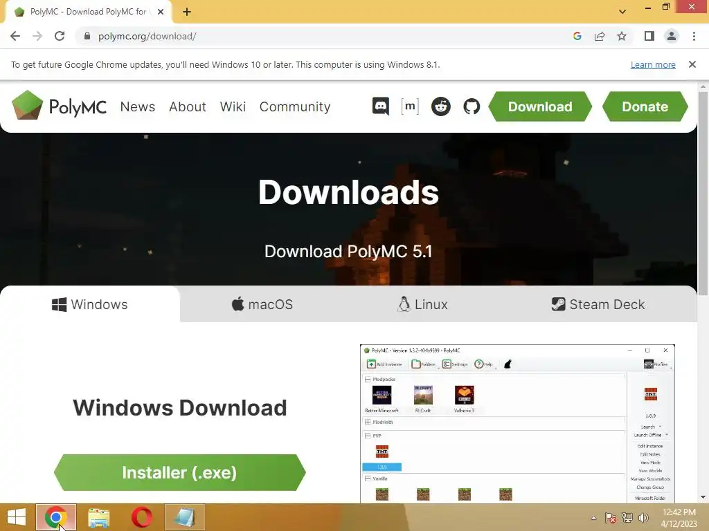
Task: Click the Google icon in address bar
Action: tap(577, 36)
